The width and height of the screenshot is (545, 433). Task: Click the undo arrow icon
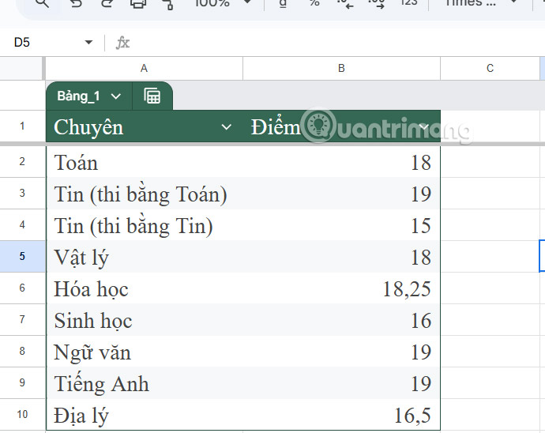(76, 3)
